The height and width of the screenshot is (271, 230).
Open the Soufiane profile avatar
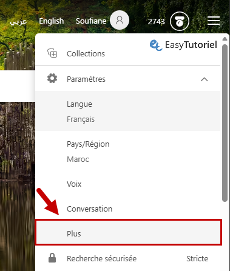120,20
